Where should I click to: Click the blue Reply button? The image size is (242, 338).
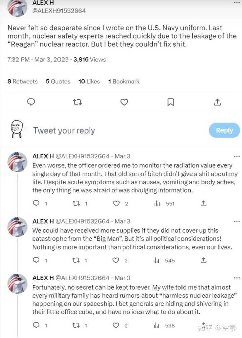click(224, 130)
